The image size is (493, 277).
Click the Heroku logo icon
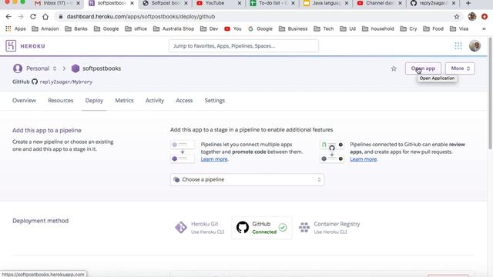tap(11, 46)
